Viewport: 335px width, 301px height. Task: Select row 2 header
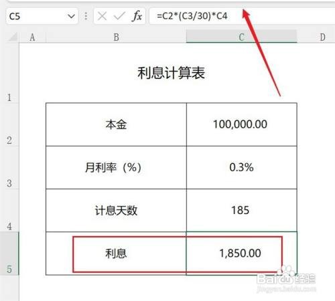point(9,124)
